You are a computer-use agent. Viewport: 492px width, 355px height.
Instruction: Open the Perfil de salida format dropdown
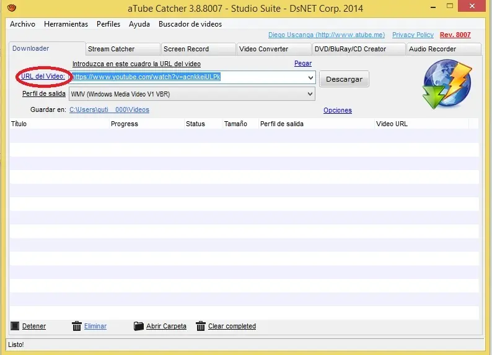[x=192, y=94]
